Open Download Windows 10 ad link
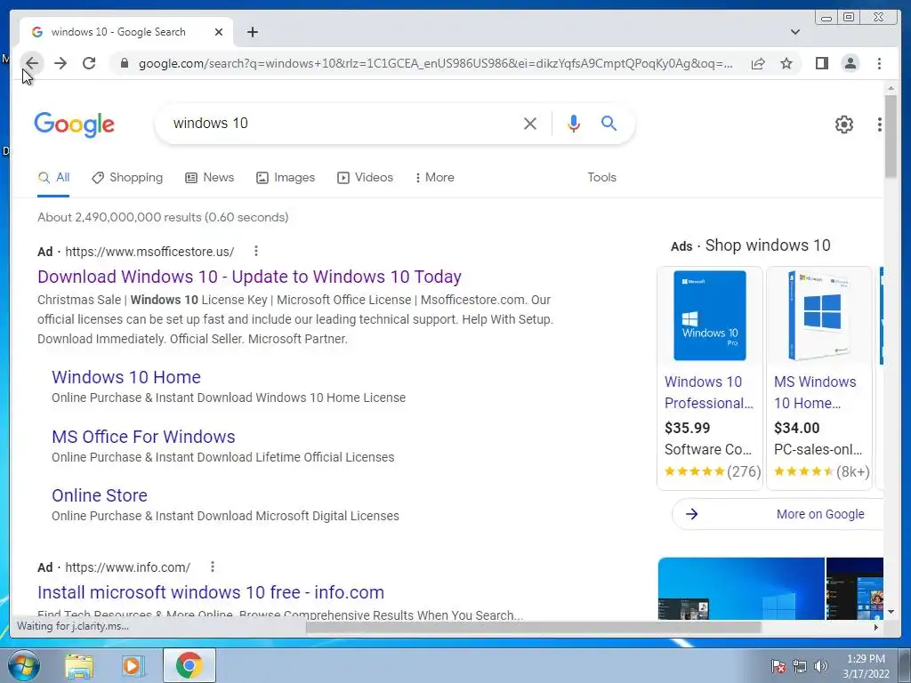This screenshot has height=683, width=911. click(249, 277)
